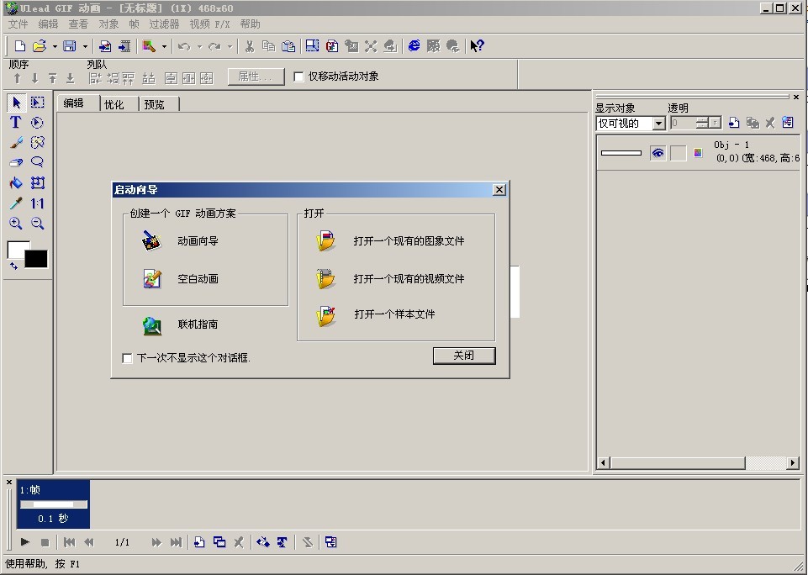Swap foreground and background colors icon
This screenshot has height=575, width=808.
(13, 266)
